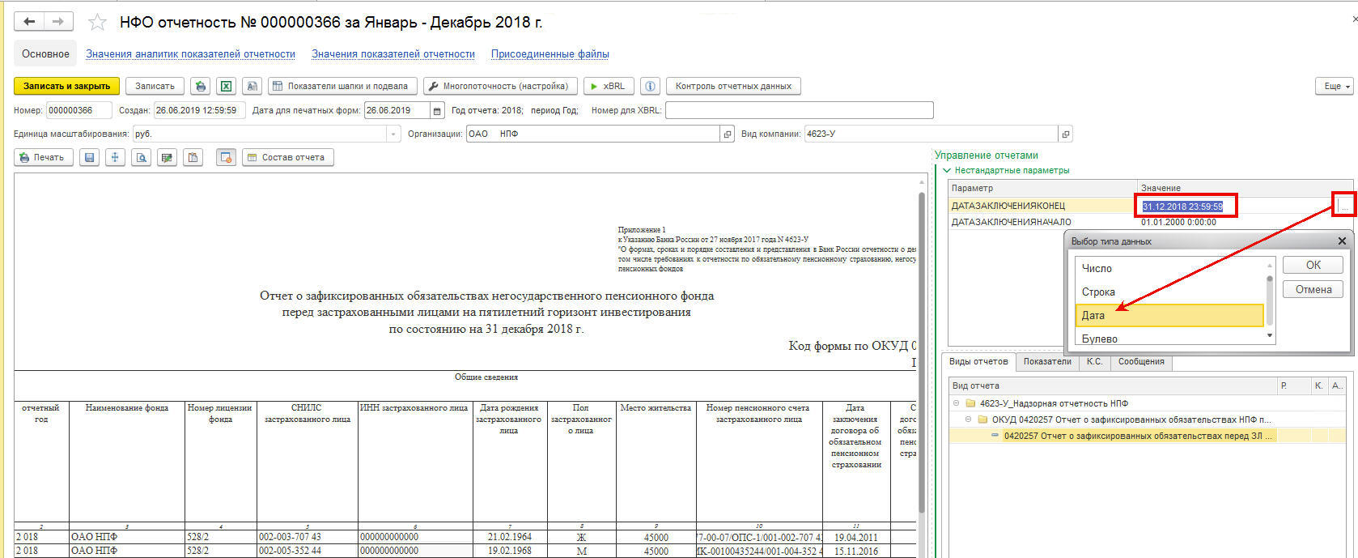
Task: Open the Еще dropdown menu
Action: coord(1333,86)
